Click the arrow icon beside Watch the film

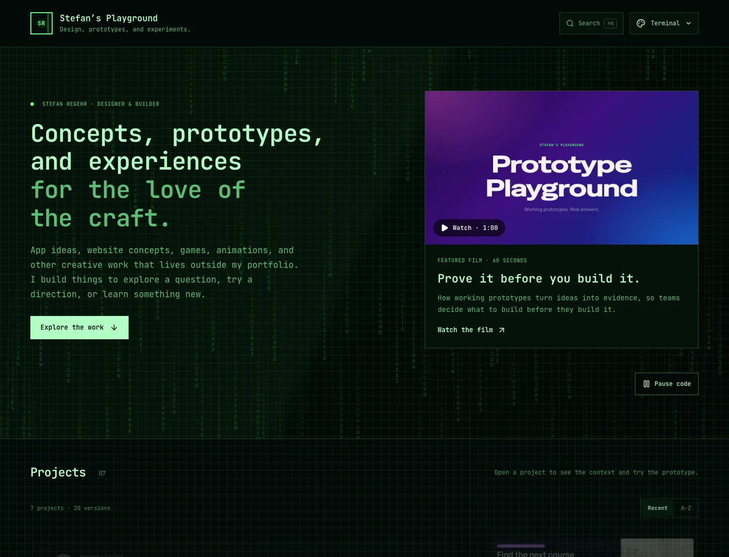pos(502,330)
